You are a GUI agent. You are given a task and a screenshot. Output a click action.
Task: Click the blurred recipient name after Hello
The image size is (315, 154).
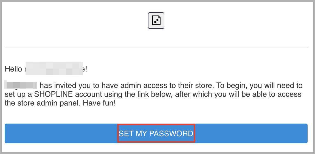click(x=54, y=69)
